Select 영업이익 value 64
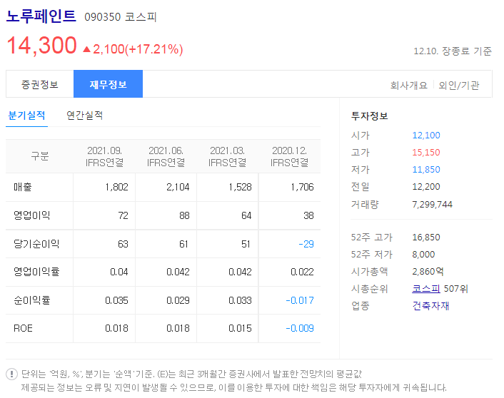Viewport: 504px width, 398px height. [246, 215]
